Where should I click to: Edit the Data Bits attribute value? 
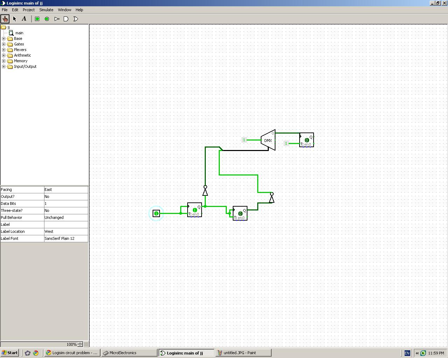[x=66, y=203]
